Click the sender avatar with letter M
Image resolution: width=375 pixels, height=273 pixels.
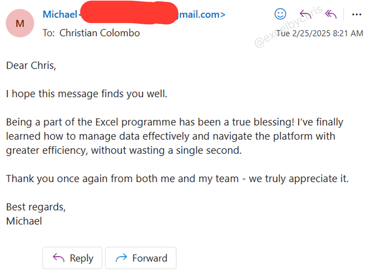(20, 23)
